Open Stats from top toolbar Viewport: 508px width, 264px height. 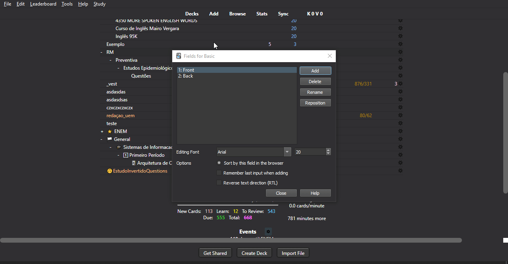pos(262,14)
